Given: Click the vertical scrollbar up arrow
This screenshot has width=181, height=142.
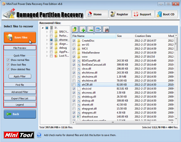Looking at the screenshot, I should 176,35.
